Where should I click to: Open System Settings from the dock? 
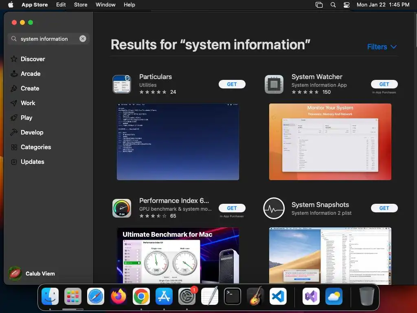187,296
